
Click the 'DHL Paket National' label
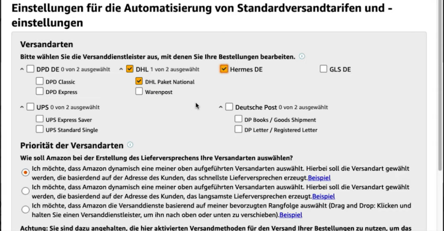[170, 82]
